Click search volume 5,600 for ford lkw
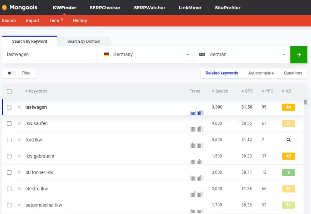Screen dimensions: 311x214 click(x=217, y=140)
